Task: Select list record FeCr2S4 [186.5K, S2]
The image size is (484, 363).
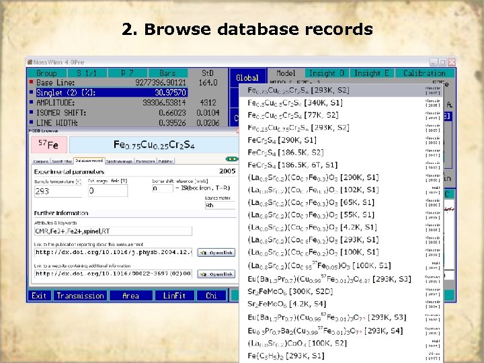Action: 341,153
